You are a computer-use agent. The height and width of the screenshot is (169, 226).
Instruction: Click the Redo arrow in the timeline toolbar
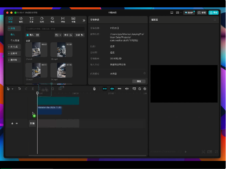point(26,89)
